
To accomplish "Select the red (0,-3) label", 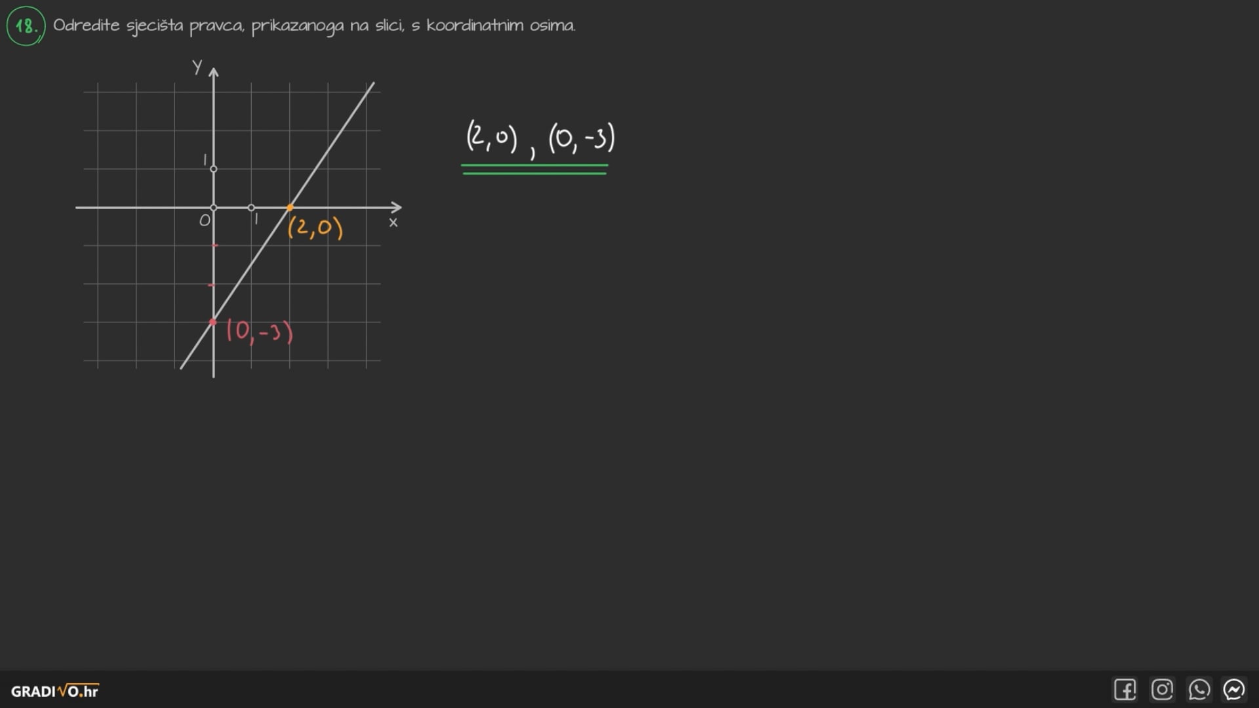I will pos(259,332).
